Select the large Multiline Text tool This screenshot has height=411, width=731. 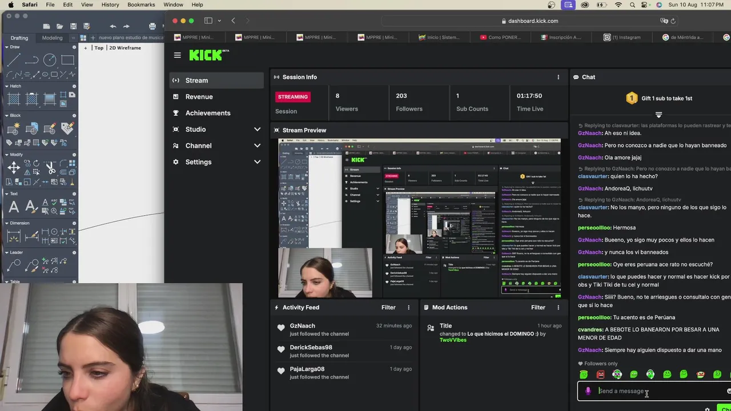14,207
